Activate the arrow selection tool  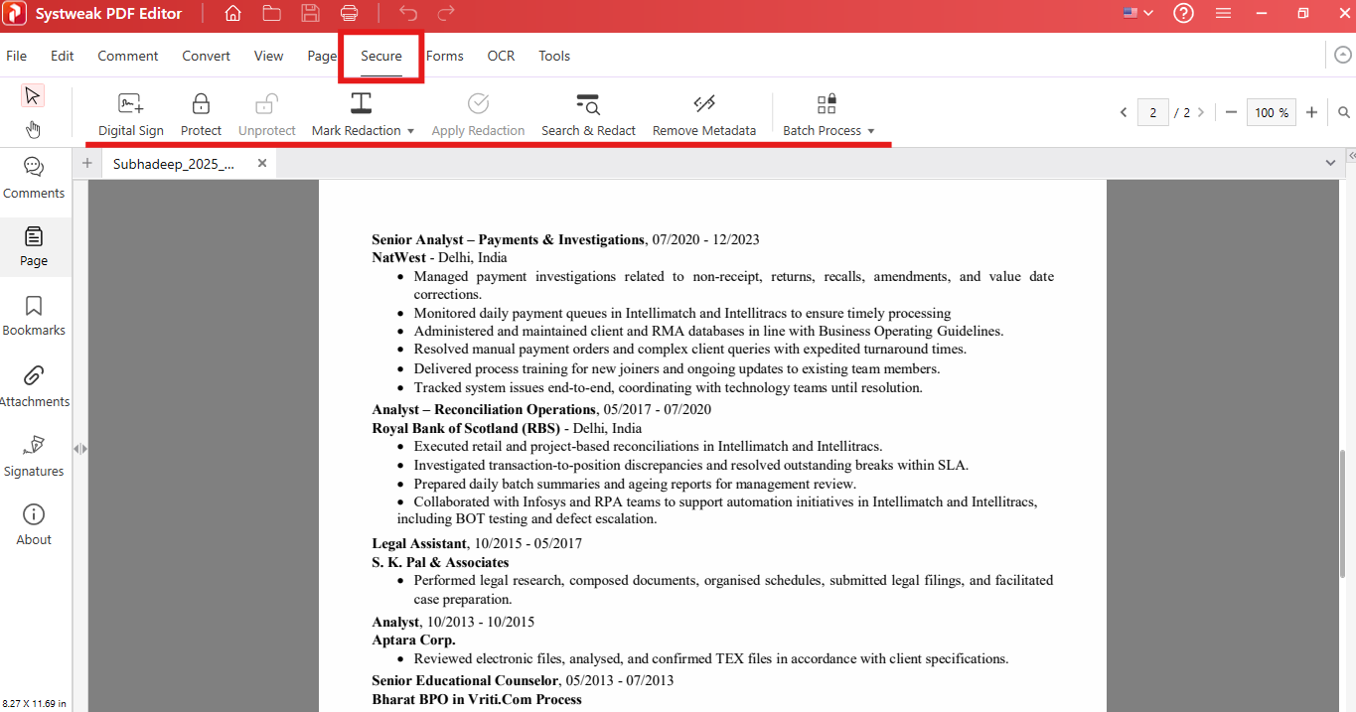tap(33, 95)
